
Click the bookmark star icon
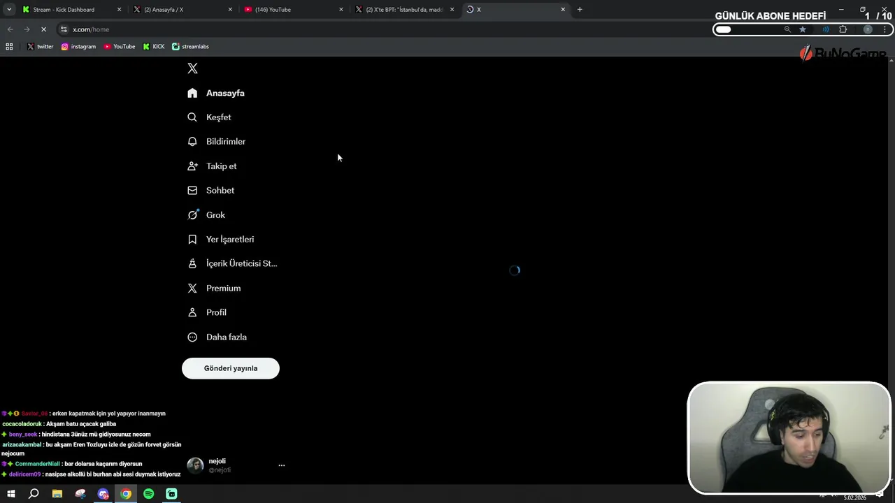[x=803, y=29]
